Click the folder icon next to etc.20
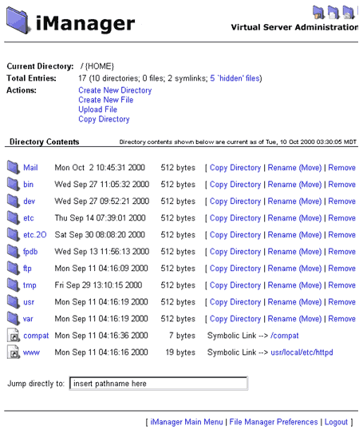359x442 pixels. pos(14,234)
